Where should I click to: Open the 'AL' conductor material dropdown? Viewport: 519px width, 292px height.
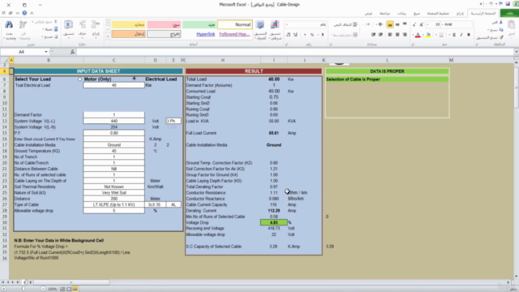pos(174,204)
